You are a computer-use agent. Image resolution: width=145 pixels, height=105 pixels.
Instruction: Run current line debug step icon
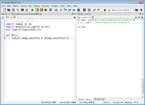(x=61, y=10)
